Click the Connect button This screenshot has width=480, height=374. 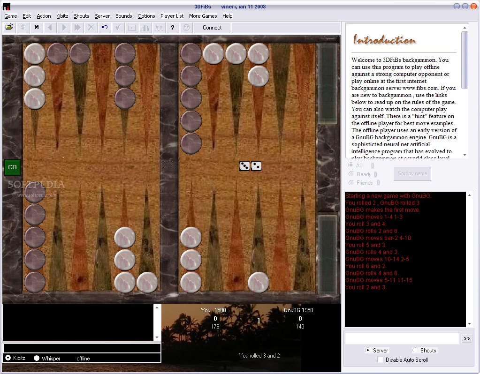coord(212,28)
